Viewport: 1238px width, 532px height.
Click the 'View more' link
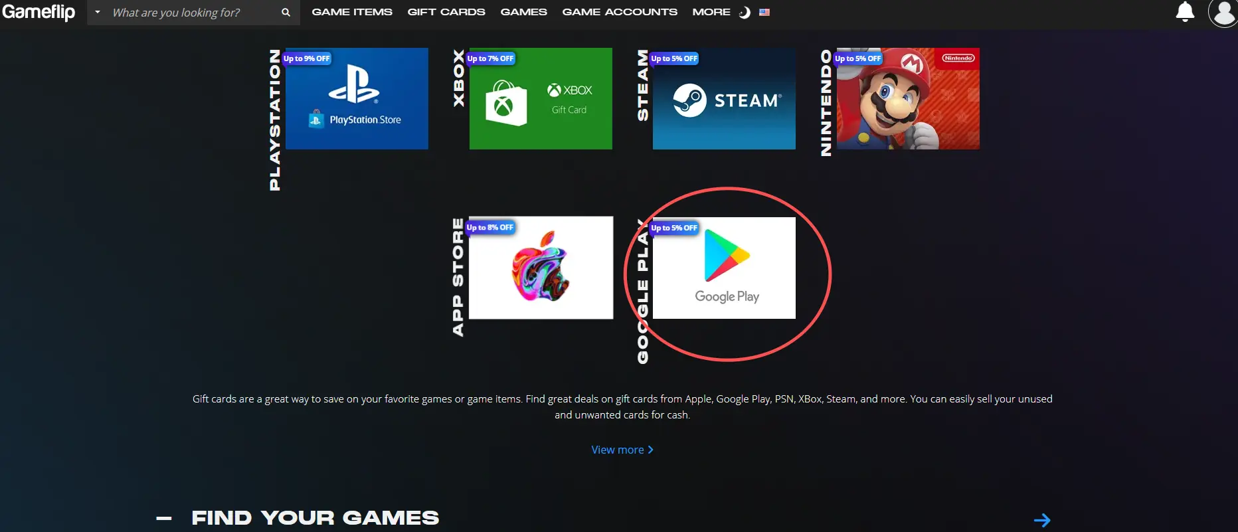pyautogui.click(x=622, y=450)
